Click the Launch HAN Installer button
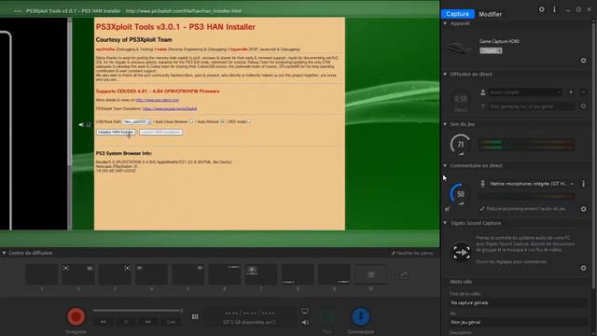Screen dimensions: 597x336 tap(160, 133)
